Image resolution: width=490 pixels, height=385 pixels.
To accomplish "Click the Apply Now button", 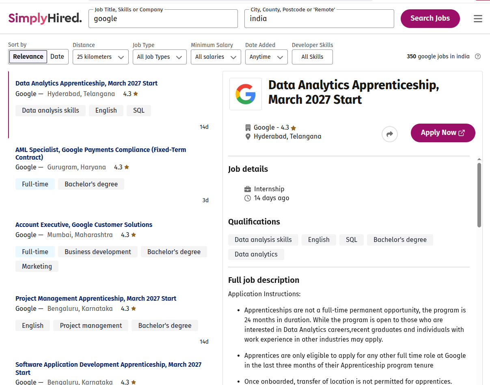I will [x=443, y=133].
